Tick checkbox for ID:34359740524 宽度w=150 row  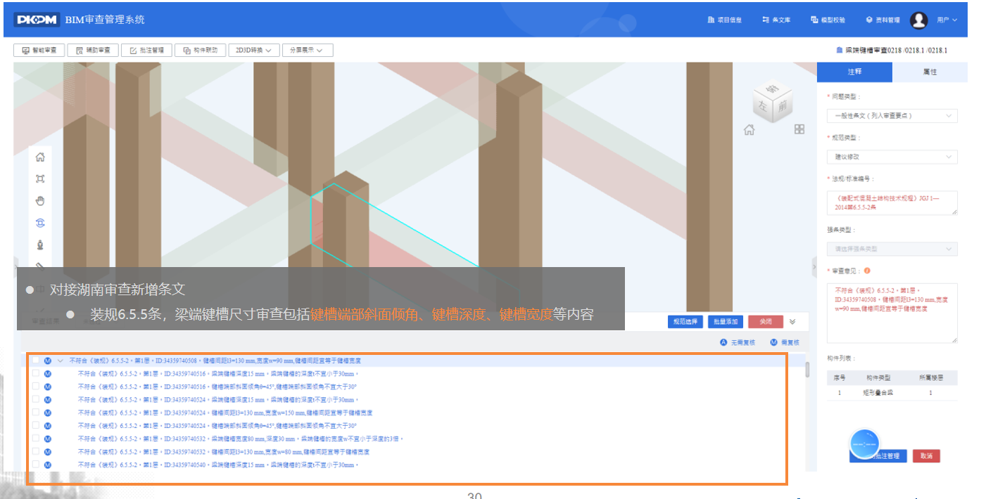pos(35,413)
